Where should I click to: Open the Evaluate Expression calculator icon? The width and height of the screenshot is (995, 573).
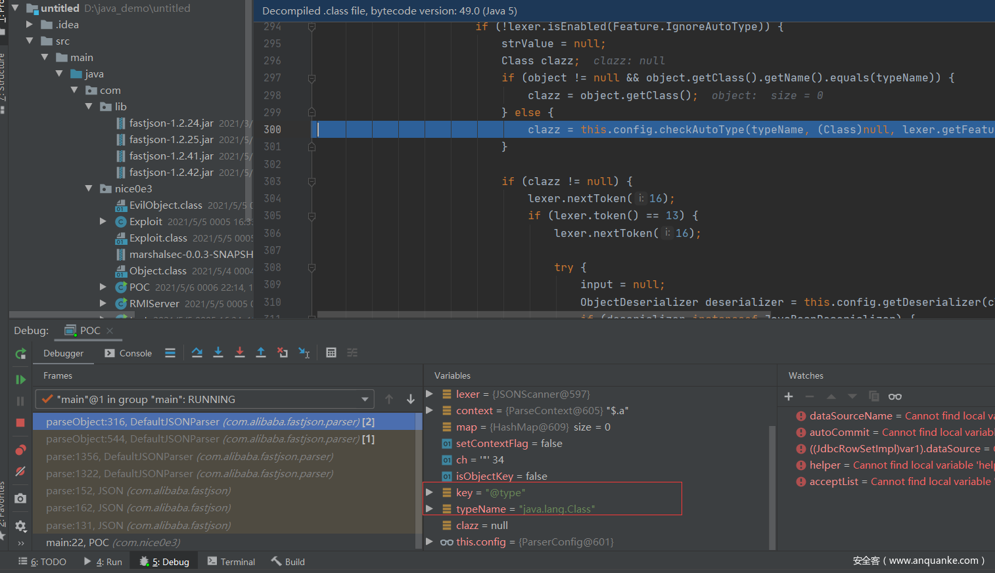point(331,353)
